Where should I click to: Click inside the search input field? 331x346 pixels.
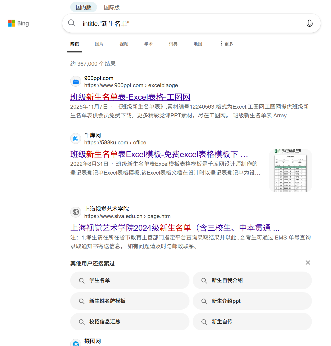(159, 23)
